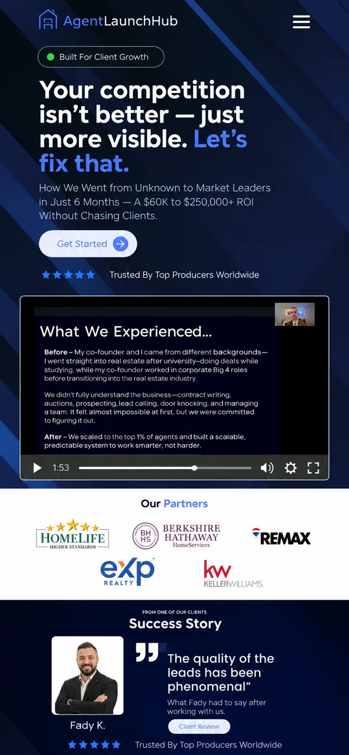The image size is (349, 755).
Task: Click "What Fady had to say" subtitle
Action: (217, 707)
